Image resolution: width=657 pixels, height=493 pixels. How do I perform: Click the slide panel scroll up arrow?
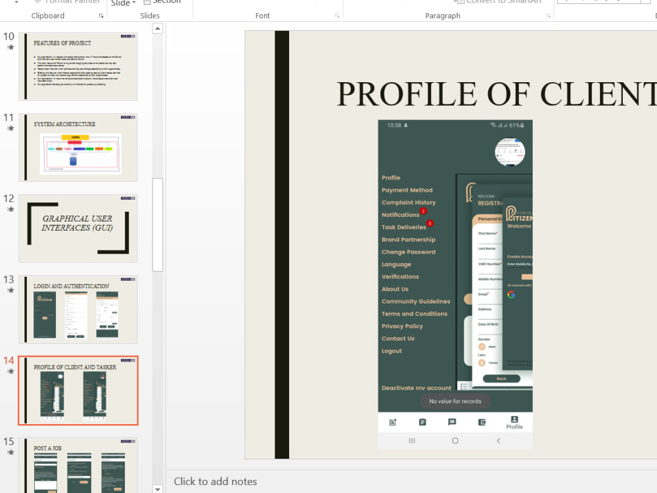(158, 28)
